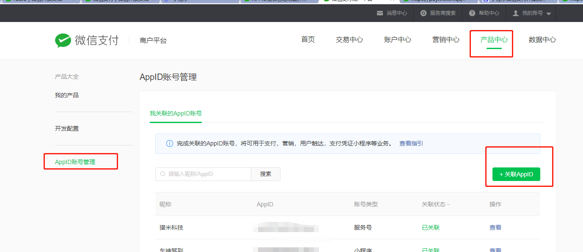This screenshot has width=583, height=252.
Task: Click 服务商搜索 in the top bar
Action: tap(443, 13)
